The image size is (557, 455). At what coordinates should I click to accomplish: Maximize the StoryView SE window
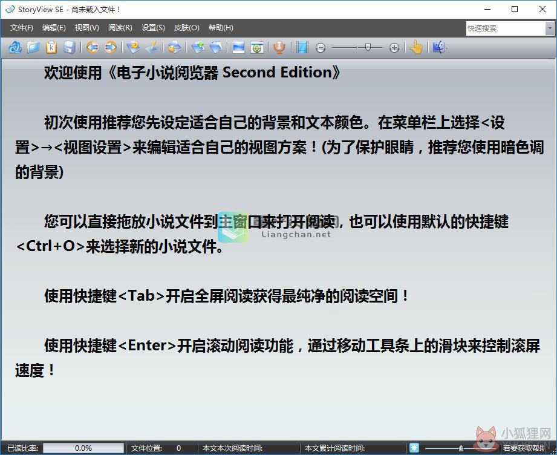(515, 9)
